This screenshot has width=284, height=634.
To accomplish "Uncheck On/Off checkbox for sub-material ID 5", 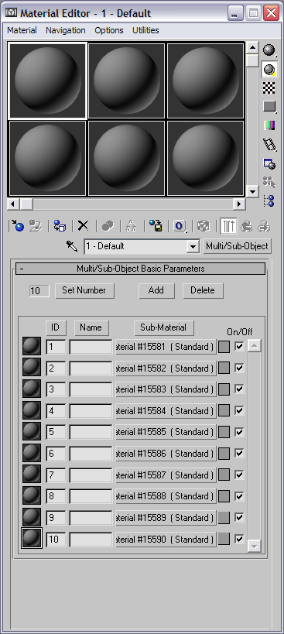I will click(240, 432).
